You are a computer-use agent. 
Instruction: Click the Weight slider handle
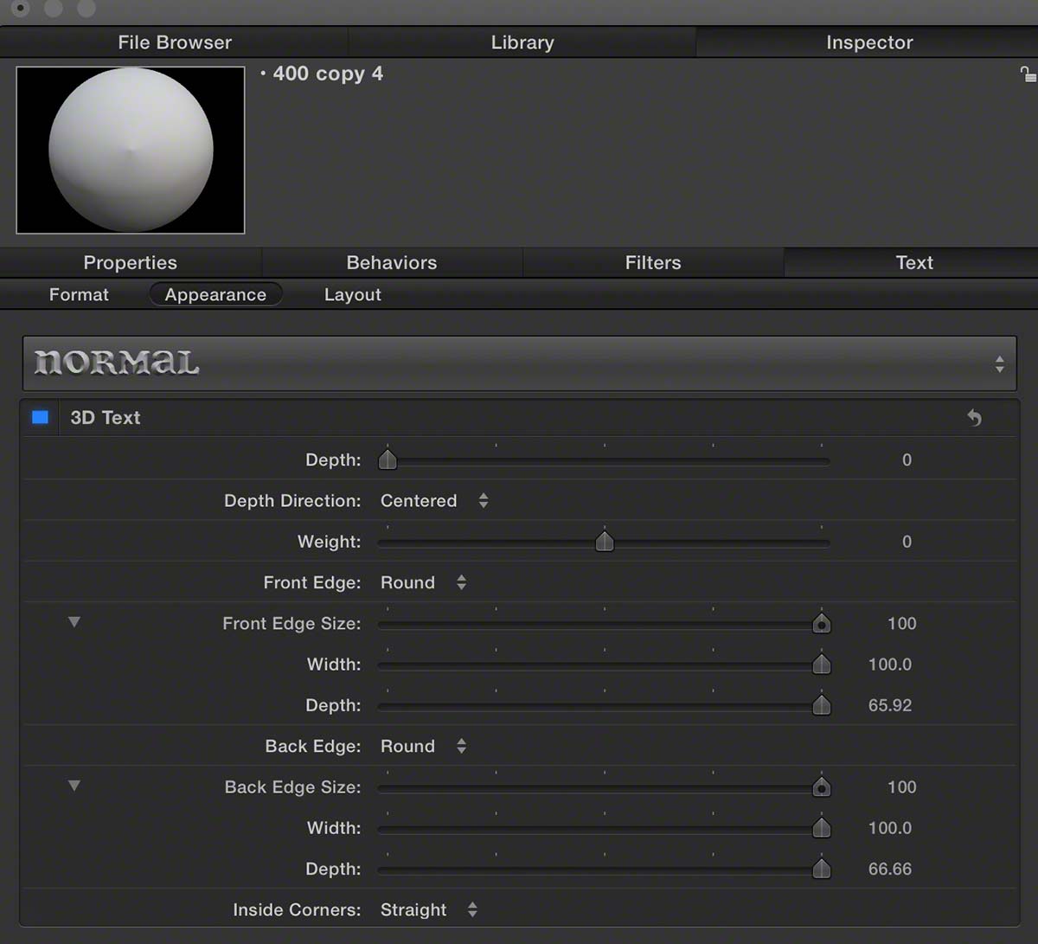(605, 542)
